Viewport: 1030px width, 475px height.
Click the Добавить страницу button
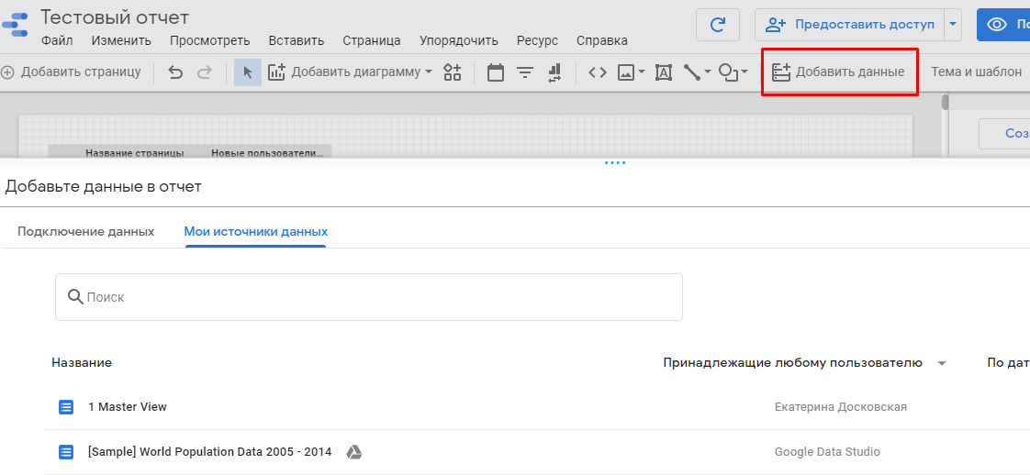pyautogui.click(x=71, y=72)
